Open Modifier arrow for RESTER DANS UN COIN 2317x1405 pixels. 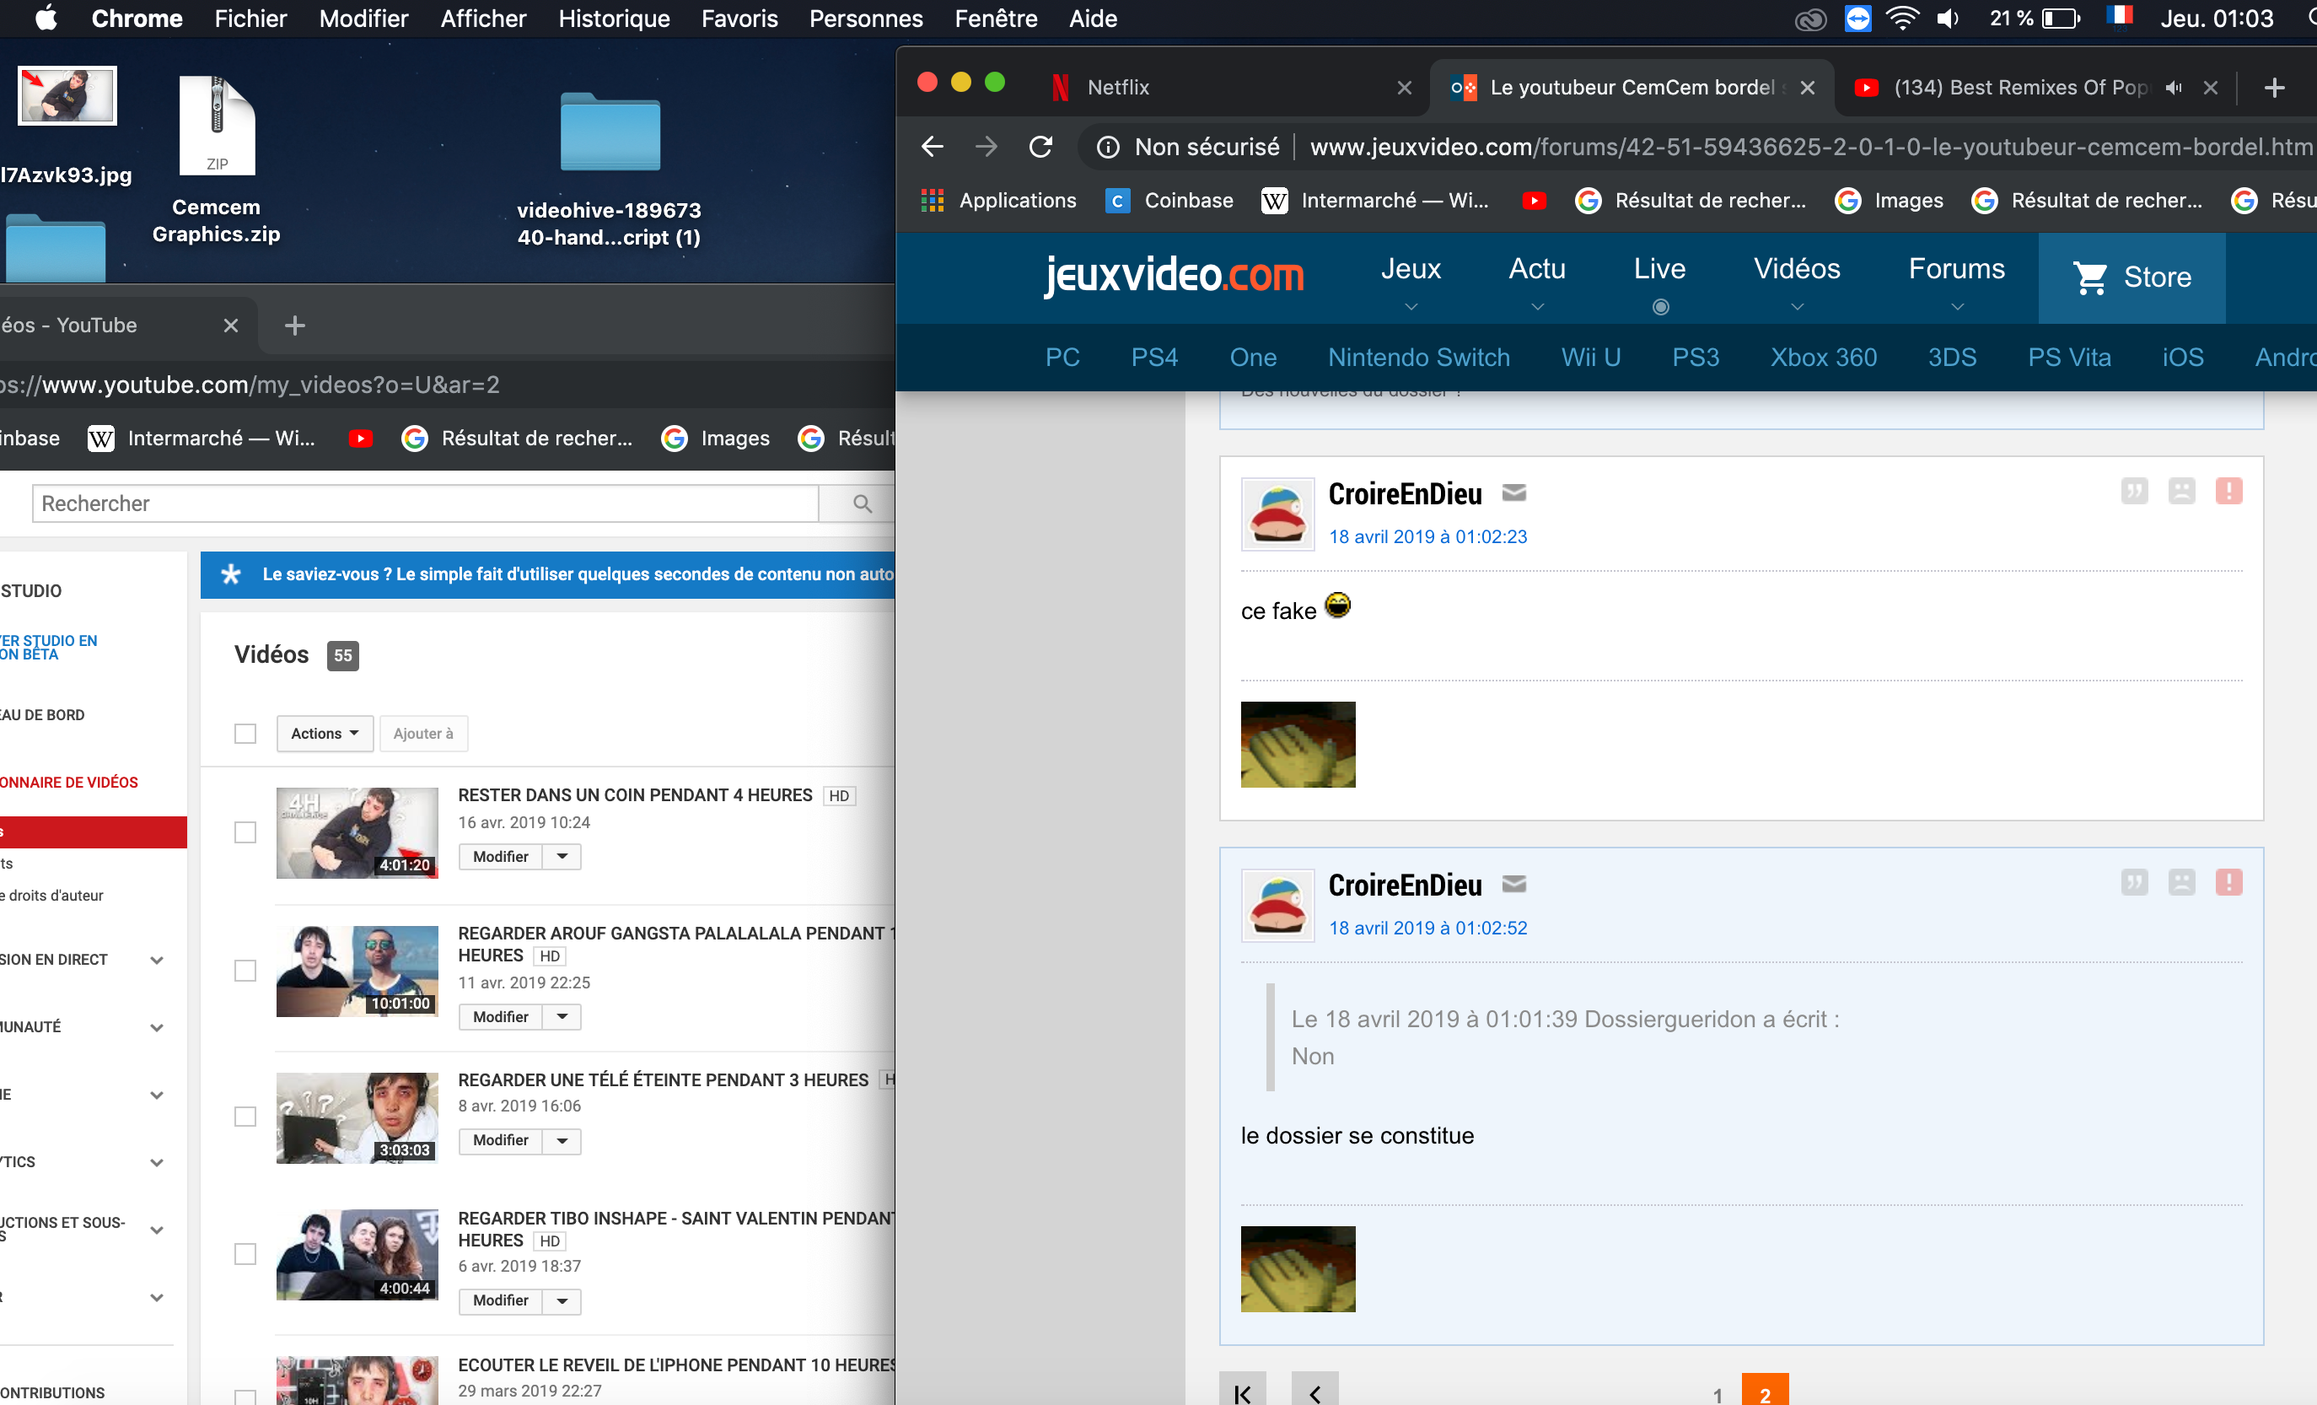click(x=562, y=857)
